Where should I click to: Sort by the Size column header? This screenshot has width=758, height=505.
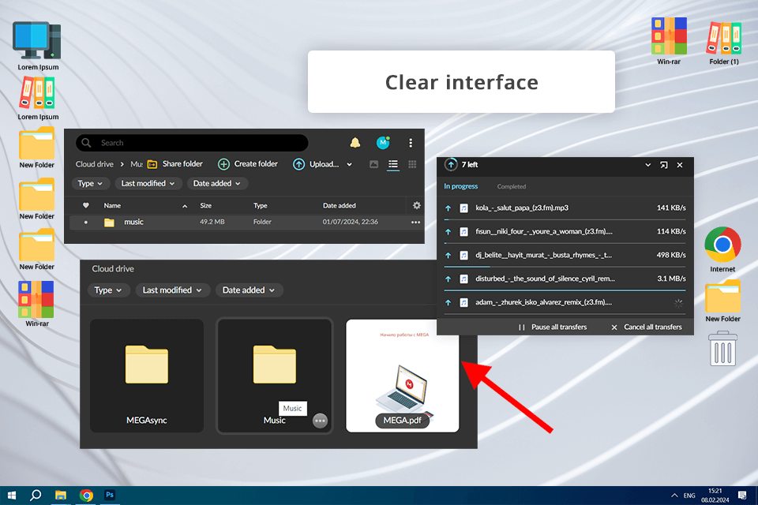[206, 205]
